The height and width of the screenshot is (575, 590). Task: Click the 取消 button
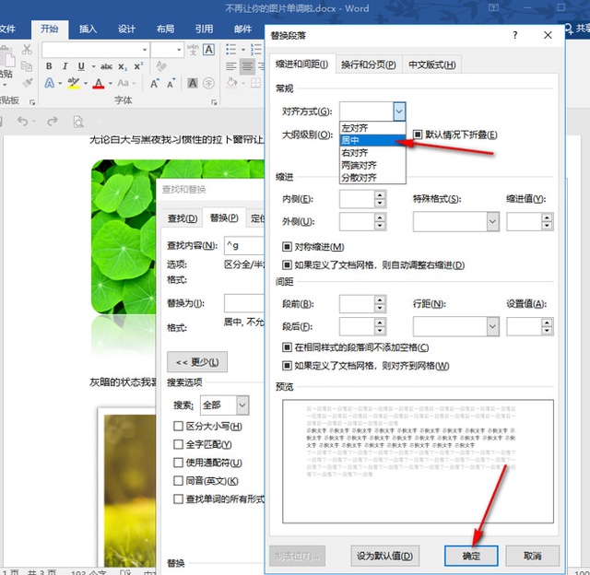click(x=533, y=556)
